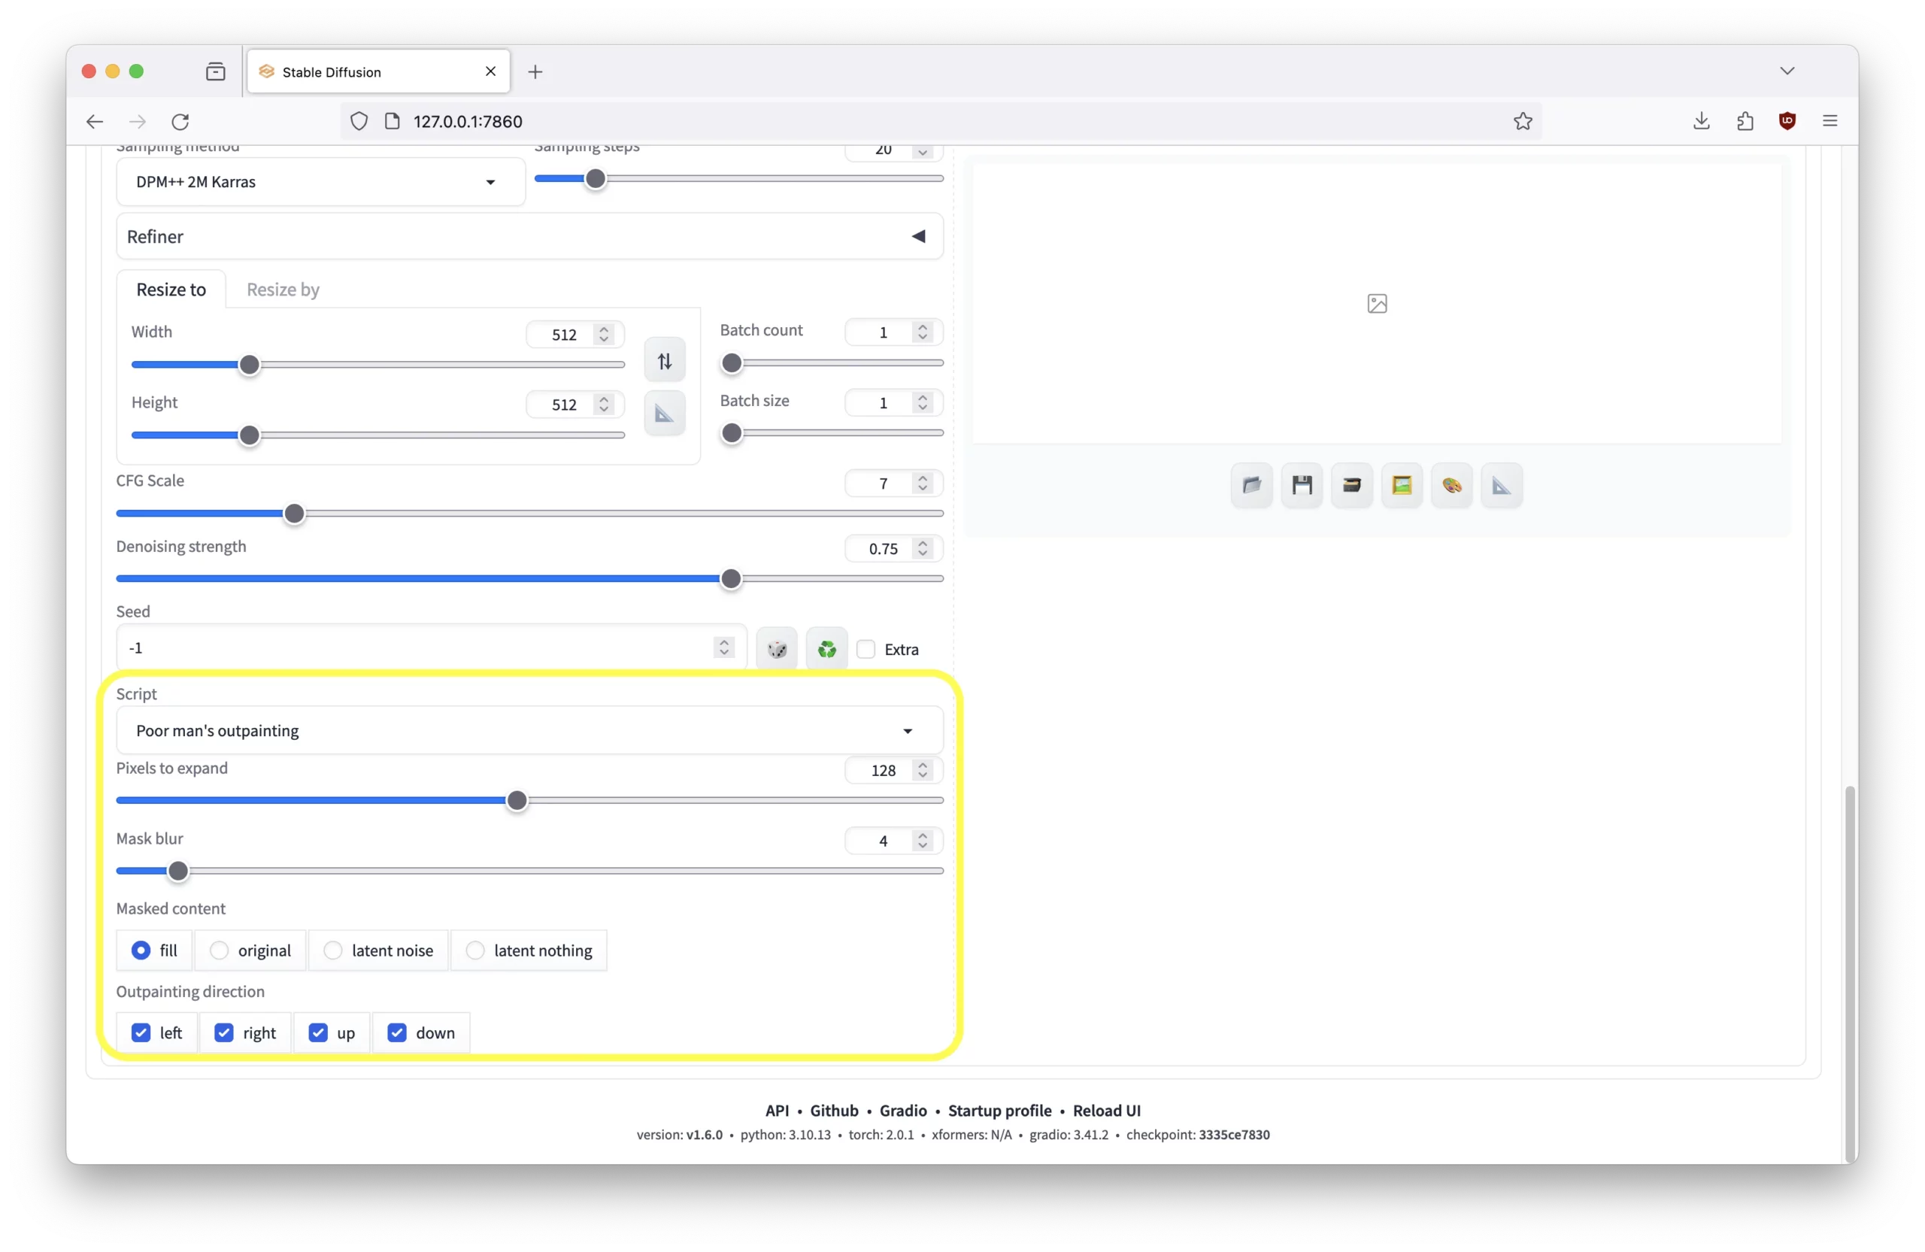1925x1252 pixels.
Task: Open the list all tabs chevron in title bar
Action: point(1787,71)
